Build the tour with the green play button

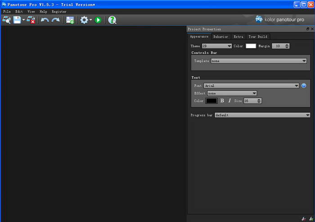click(x=98, y=20)
